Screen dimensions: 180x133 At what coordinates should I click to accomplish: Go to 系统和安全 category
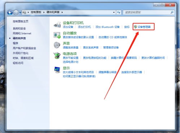(x=19, y=28)
